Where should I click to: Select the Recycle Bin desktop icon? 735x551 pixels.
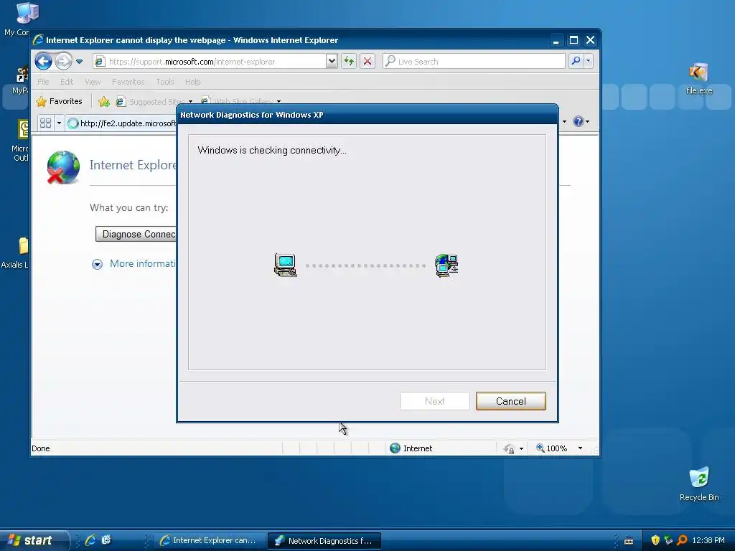(x=699, y=484)
